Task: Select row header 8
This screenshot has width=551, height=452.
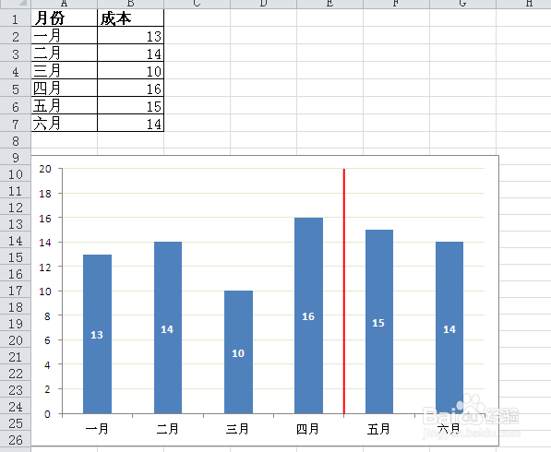Action: 16,140
